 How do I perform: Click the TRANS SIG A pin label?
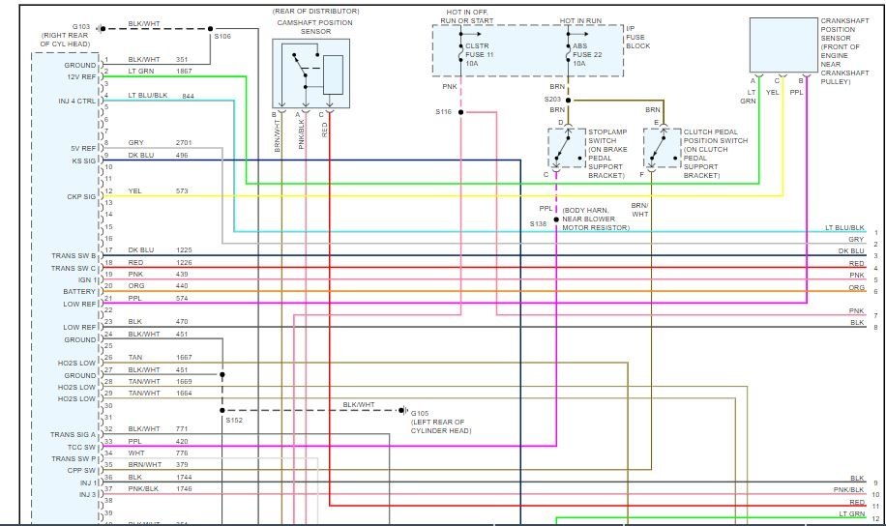tap(73, 434)
